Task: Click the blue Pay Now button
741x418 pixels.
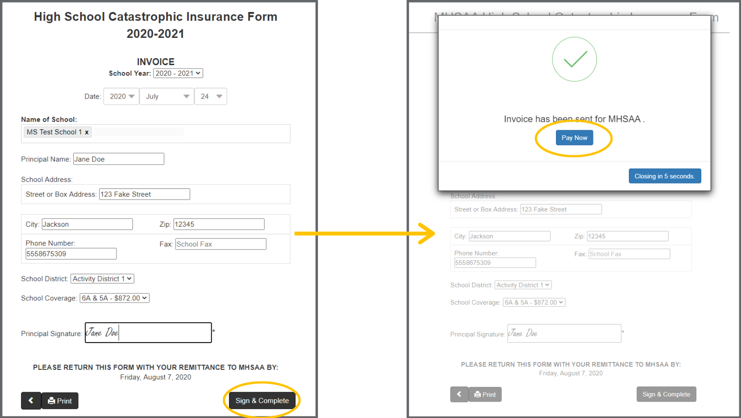Action: pyautogui.click(x=574, y=138)
